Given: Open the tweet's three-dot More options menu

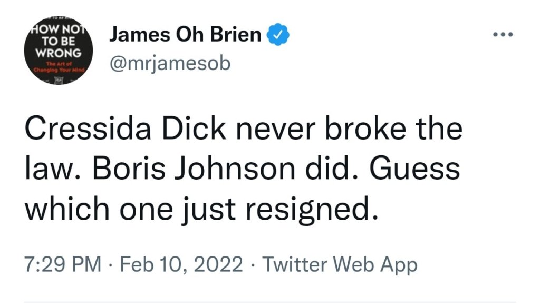Looking at the screenshot, I should 502,36.
